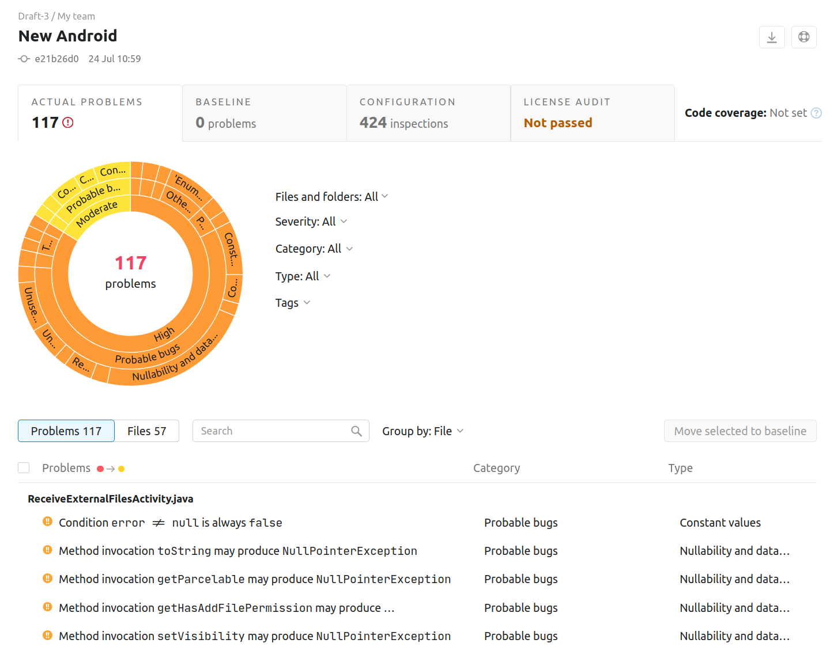Open the Baseline tab

pos(264,113)
